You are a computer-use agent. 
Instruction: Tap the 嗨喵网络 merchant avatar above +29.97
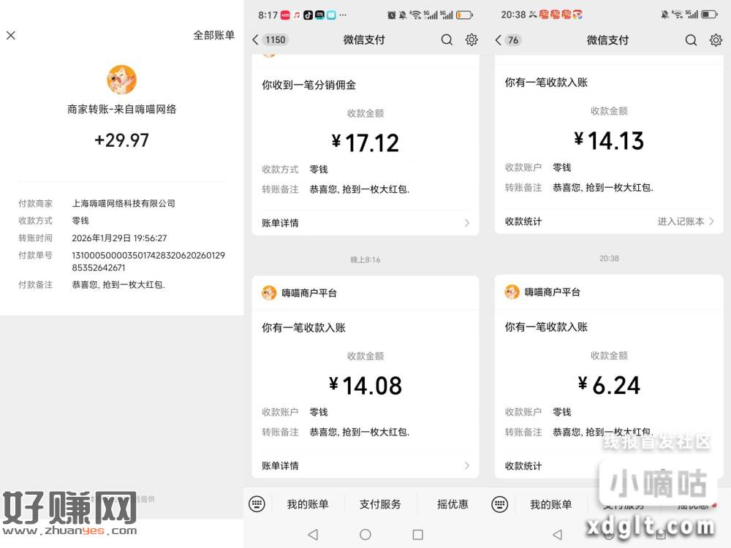121,80
